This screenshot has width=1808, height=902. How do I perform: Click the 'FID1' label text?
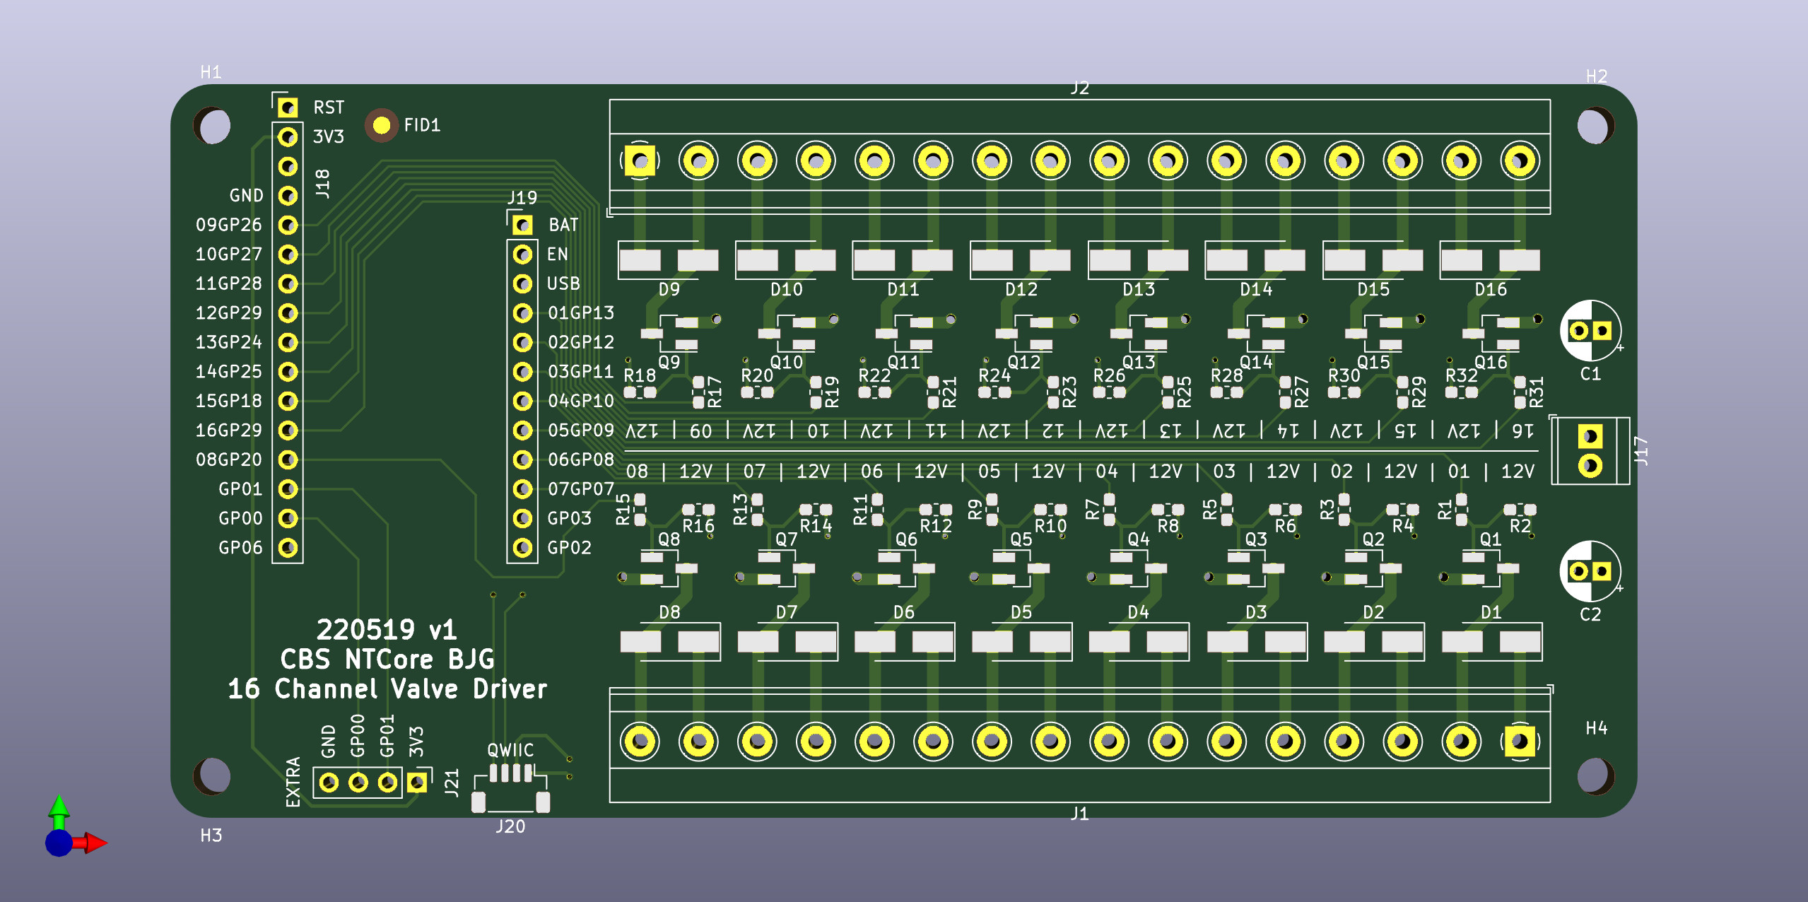click(x=422, y=125)
